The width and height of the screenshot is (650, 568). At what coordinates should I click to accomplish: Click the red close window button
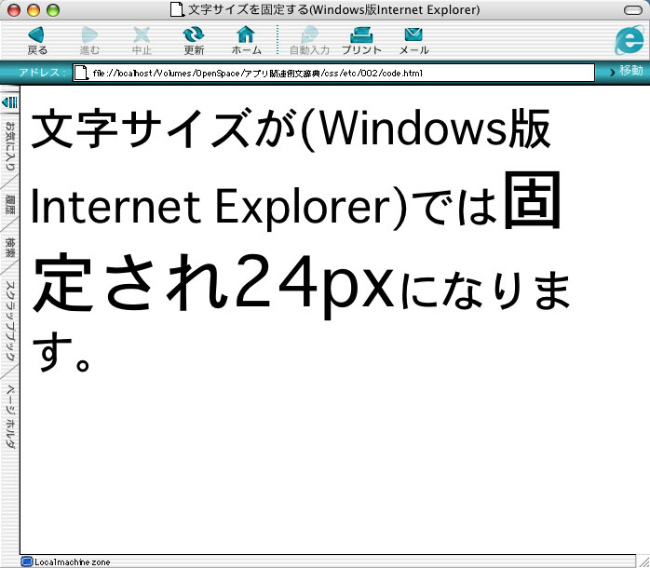point(14,10)
